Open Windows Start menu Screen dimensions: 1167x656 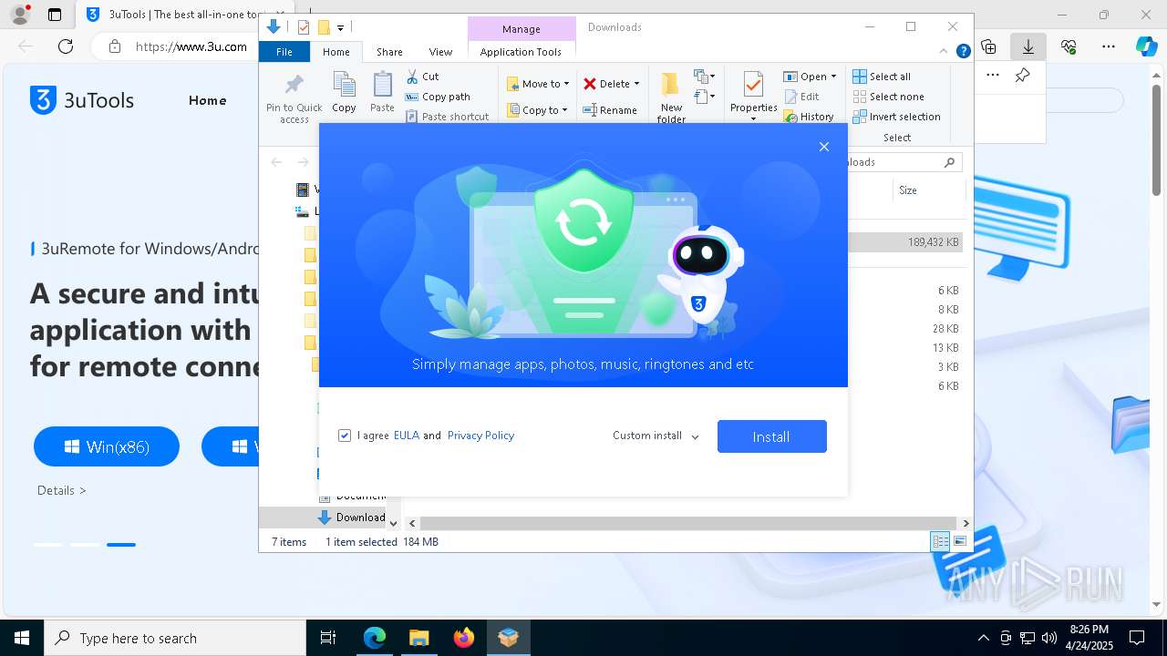(22, 638)
